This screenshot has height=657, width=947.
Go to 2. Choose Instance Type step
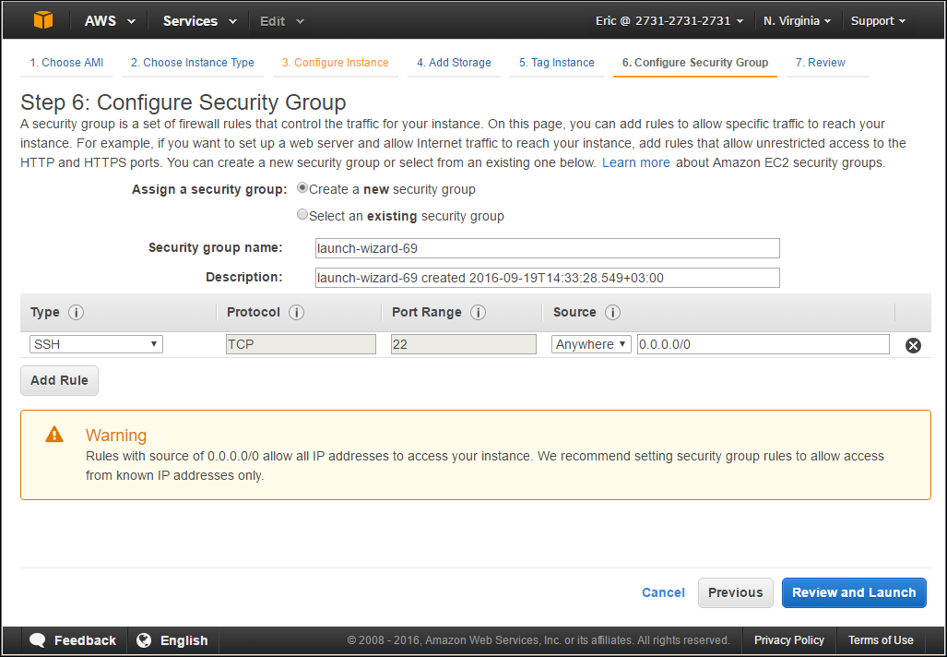click(192, 62)
